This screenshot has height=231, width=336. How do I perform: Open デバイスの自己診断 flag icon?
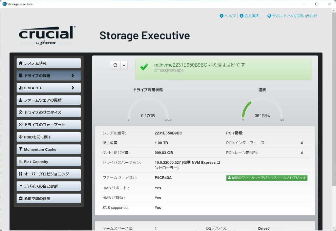tap(21, 186)
